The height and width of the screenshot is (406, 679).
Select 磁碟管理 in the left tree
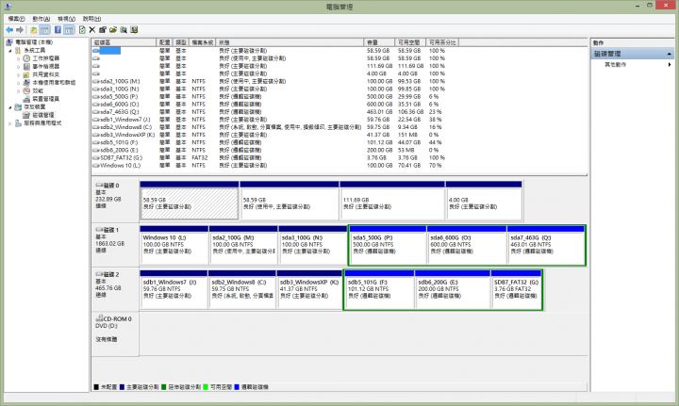[x=43, y=115]
